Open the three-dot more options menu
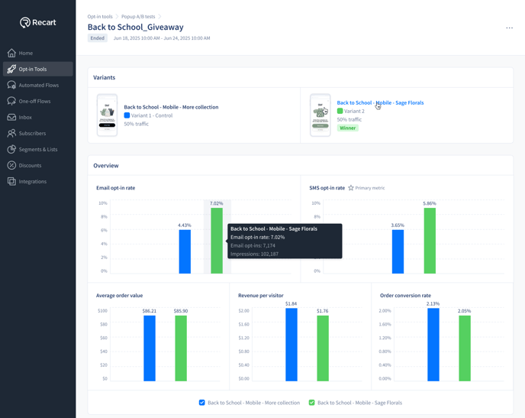This screenshot has height=418, width=525. pyautogui.click(x=509, y=28)
